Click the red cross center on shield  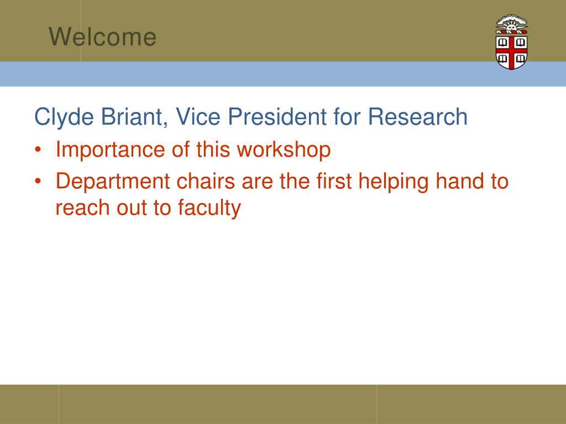(x=511, y=51)
